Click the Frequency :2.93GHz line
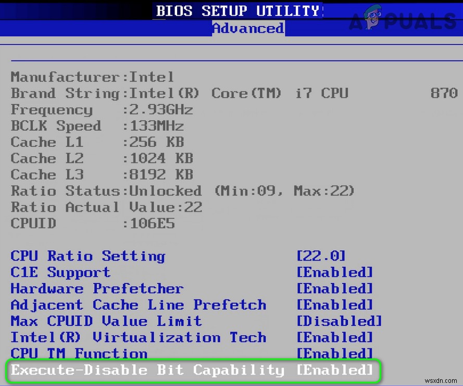 tap(102, 110)
